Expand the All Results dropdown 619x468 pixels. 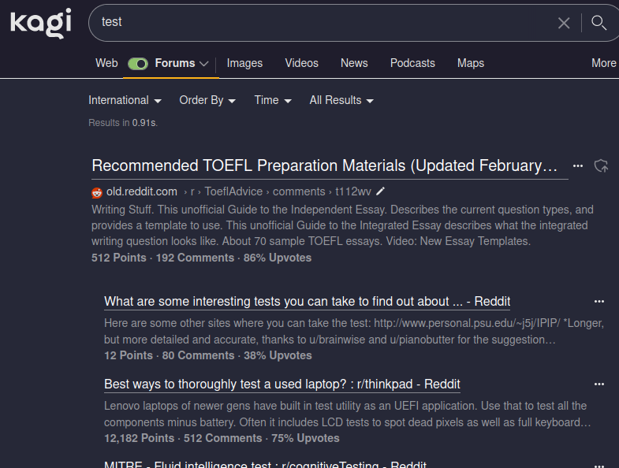(341, 100)
